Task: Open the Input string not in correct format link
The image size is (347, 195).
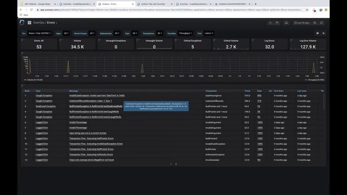Action: pos(88,133)
